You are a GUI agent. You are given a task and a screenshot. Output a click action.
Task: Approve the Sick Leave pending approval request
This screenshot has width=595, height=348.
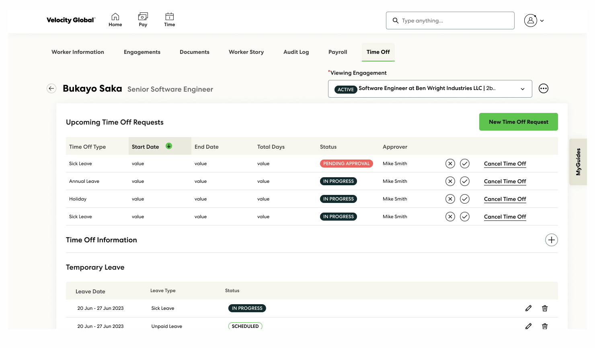[x=465, y=164]
